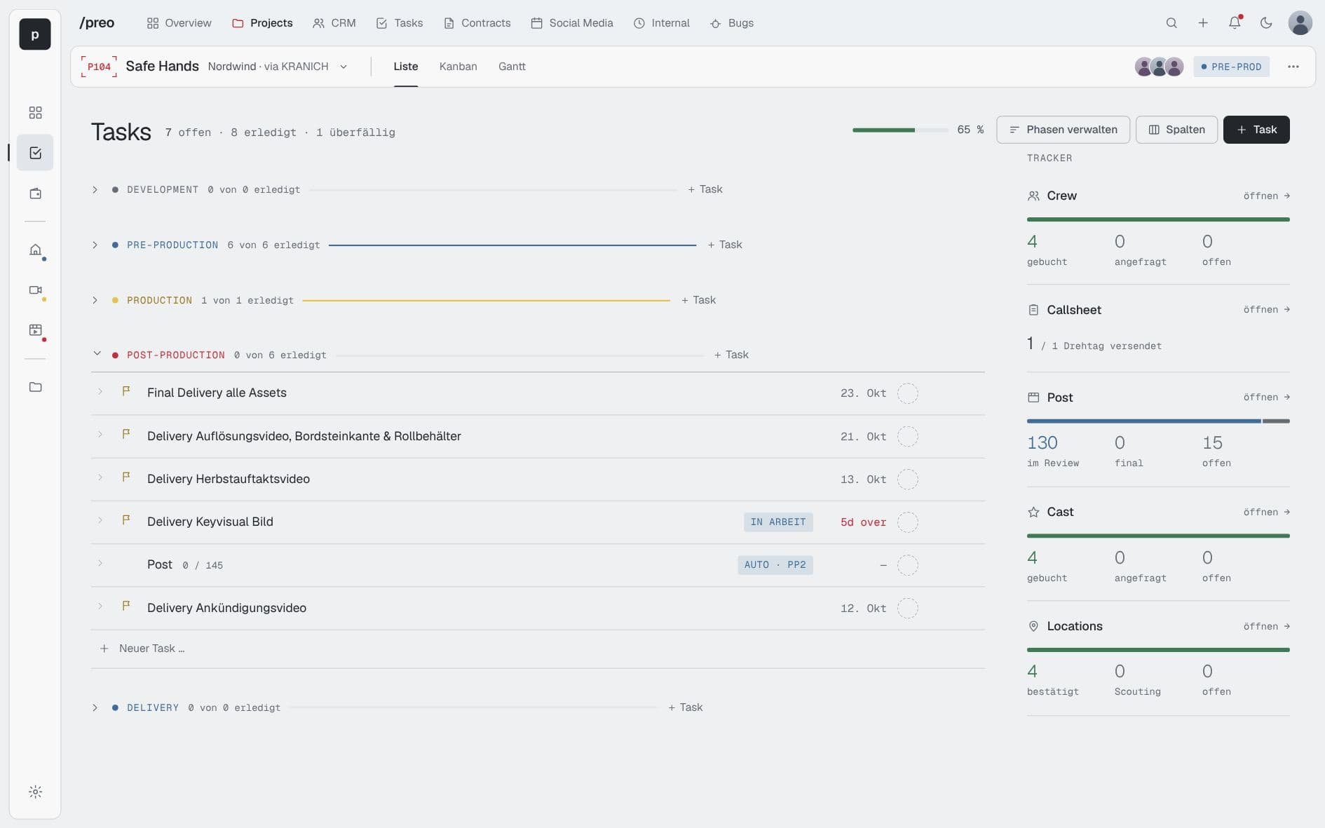1325x828 pixels.
Task: Open the user profile avatar
Action: 1300,23
